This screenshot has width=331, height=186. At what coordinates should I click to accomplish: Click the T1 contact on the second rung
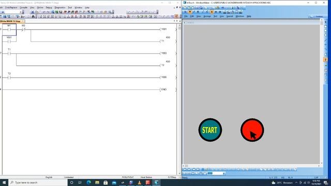9,53
